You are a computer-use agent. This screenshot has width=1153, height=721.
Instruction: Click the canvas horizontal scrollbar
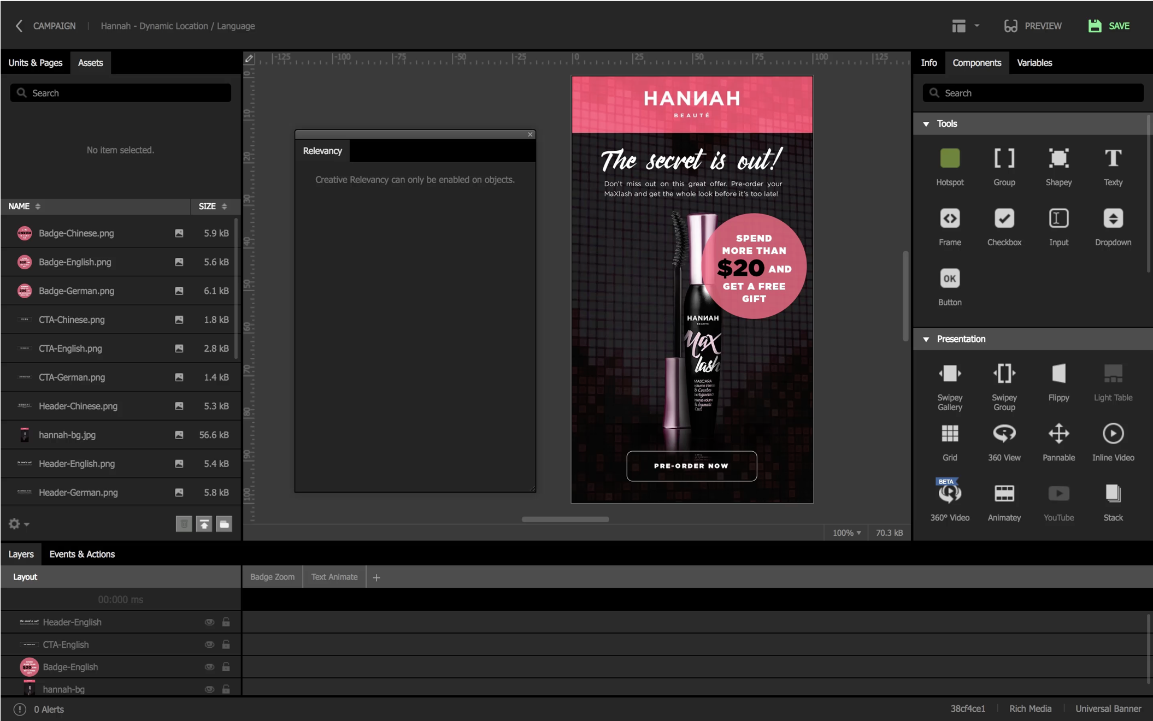[x=565, y=519]
